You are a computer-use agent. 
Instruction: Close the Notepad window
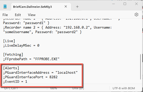coord(136,4)
